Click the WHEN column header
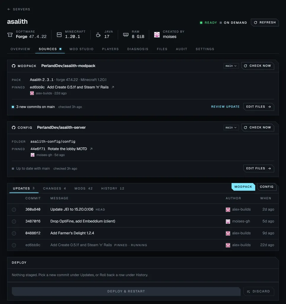This screenshot has height=304, width=286. point(266,198)
